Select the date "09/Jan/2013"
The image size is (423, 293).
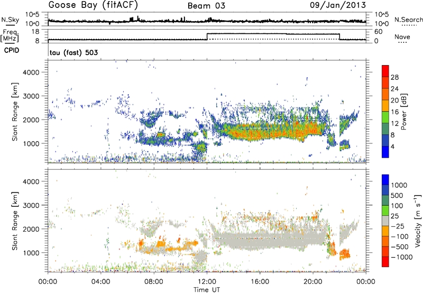(338, 5)
